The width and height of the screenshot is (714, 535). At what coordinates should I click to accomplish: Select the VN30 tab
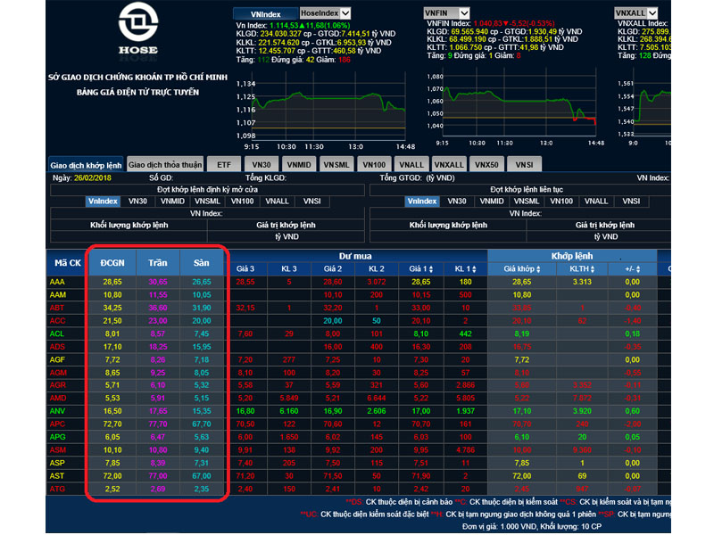pyautogui.click(x=262, y=165)
